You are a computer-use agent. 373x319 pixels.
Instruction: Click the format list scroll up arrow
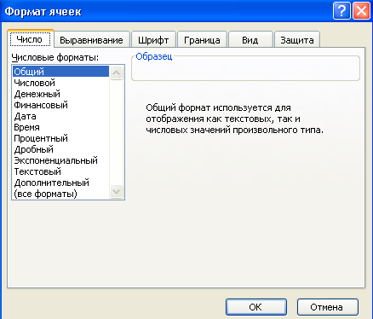[x=117, y=72]
